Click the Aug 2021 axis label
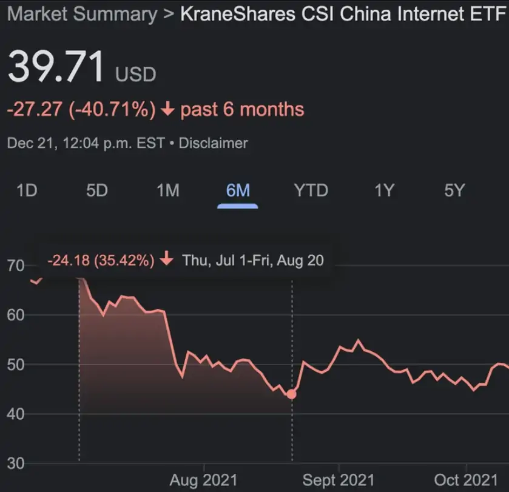The width and height of the screenshot is (509, 492). (x=203, y=480)
